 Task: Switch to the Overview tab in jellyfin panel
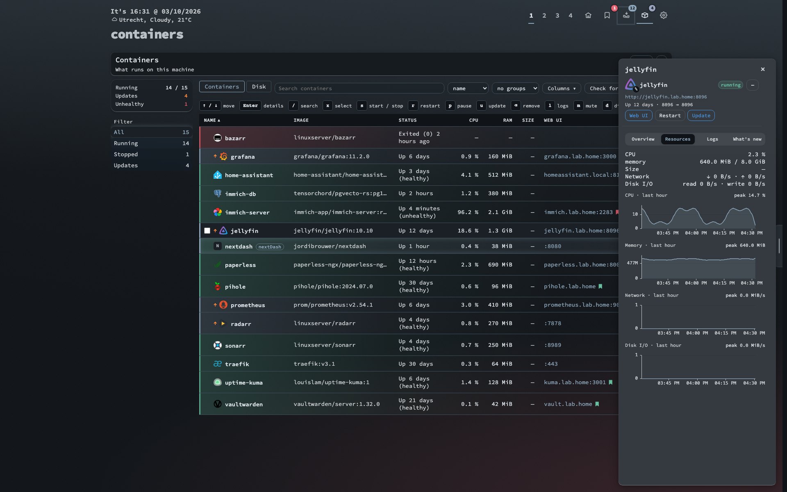coord(643,139)
